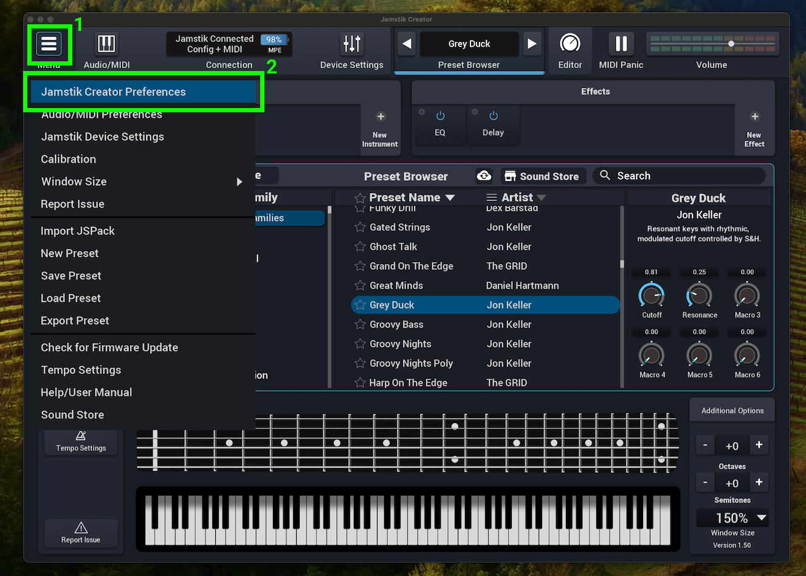Toggle the EQ effect power button

pos(440,116)
